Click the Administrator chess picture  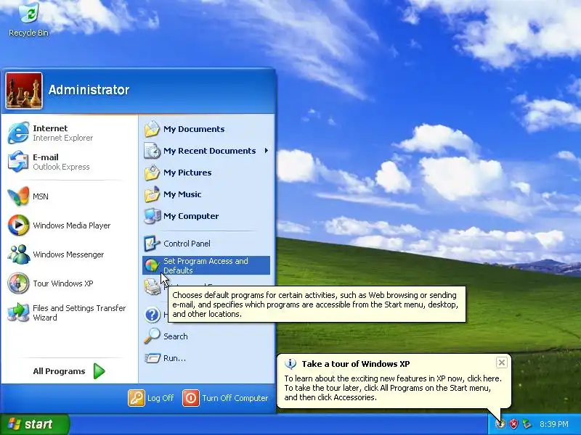[24, 91]
